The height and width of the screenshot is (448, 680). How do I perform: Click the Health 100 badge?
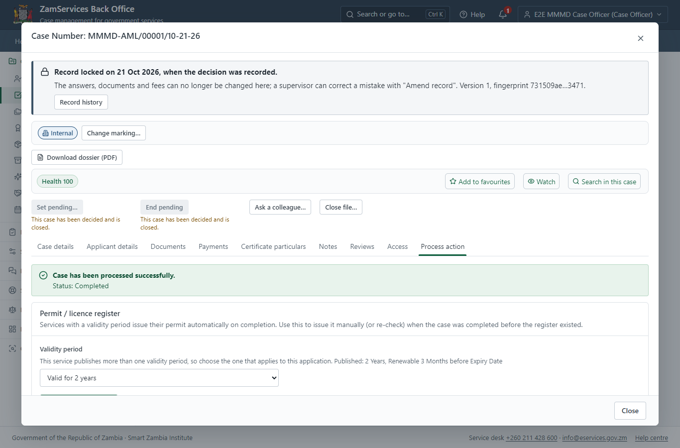57,181
